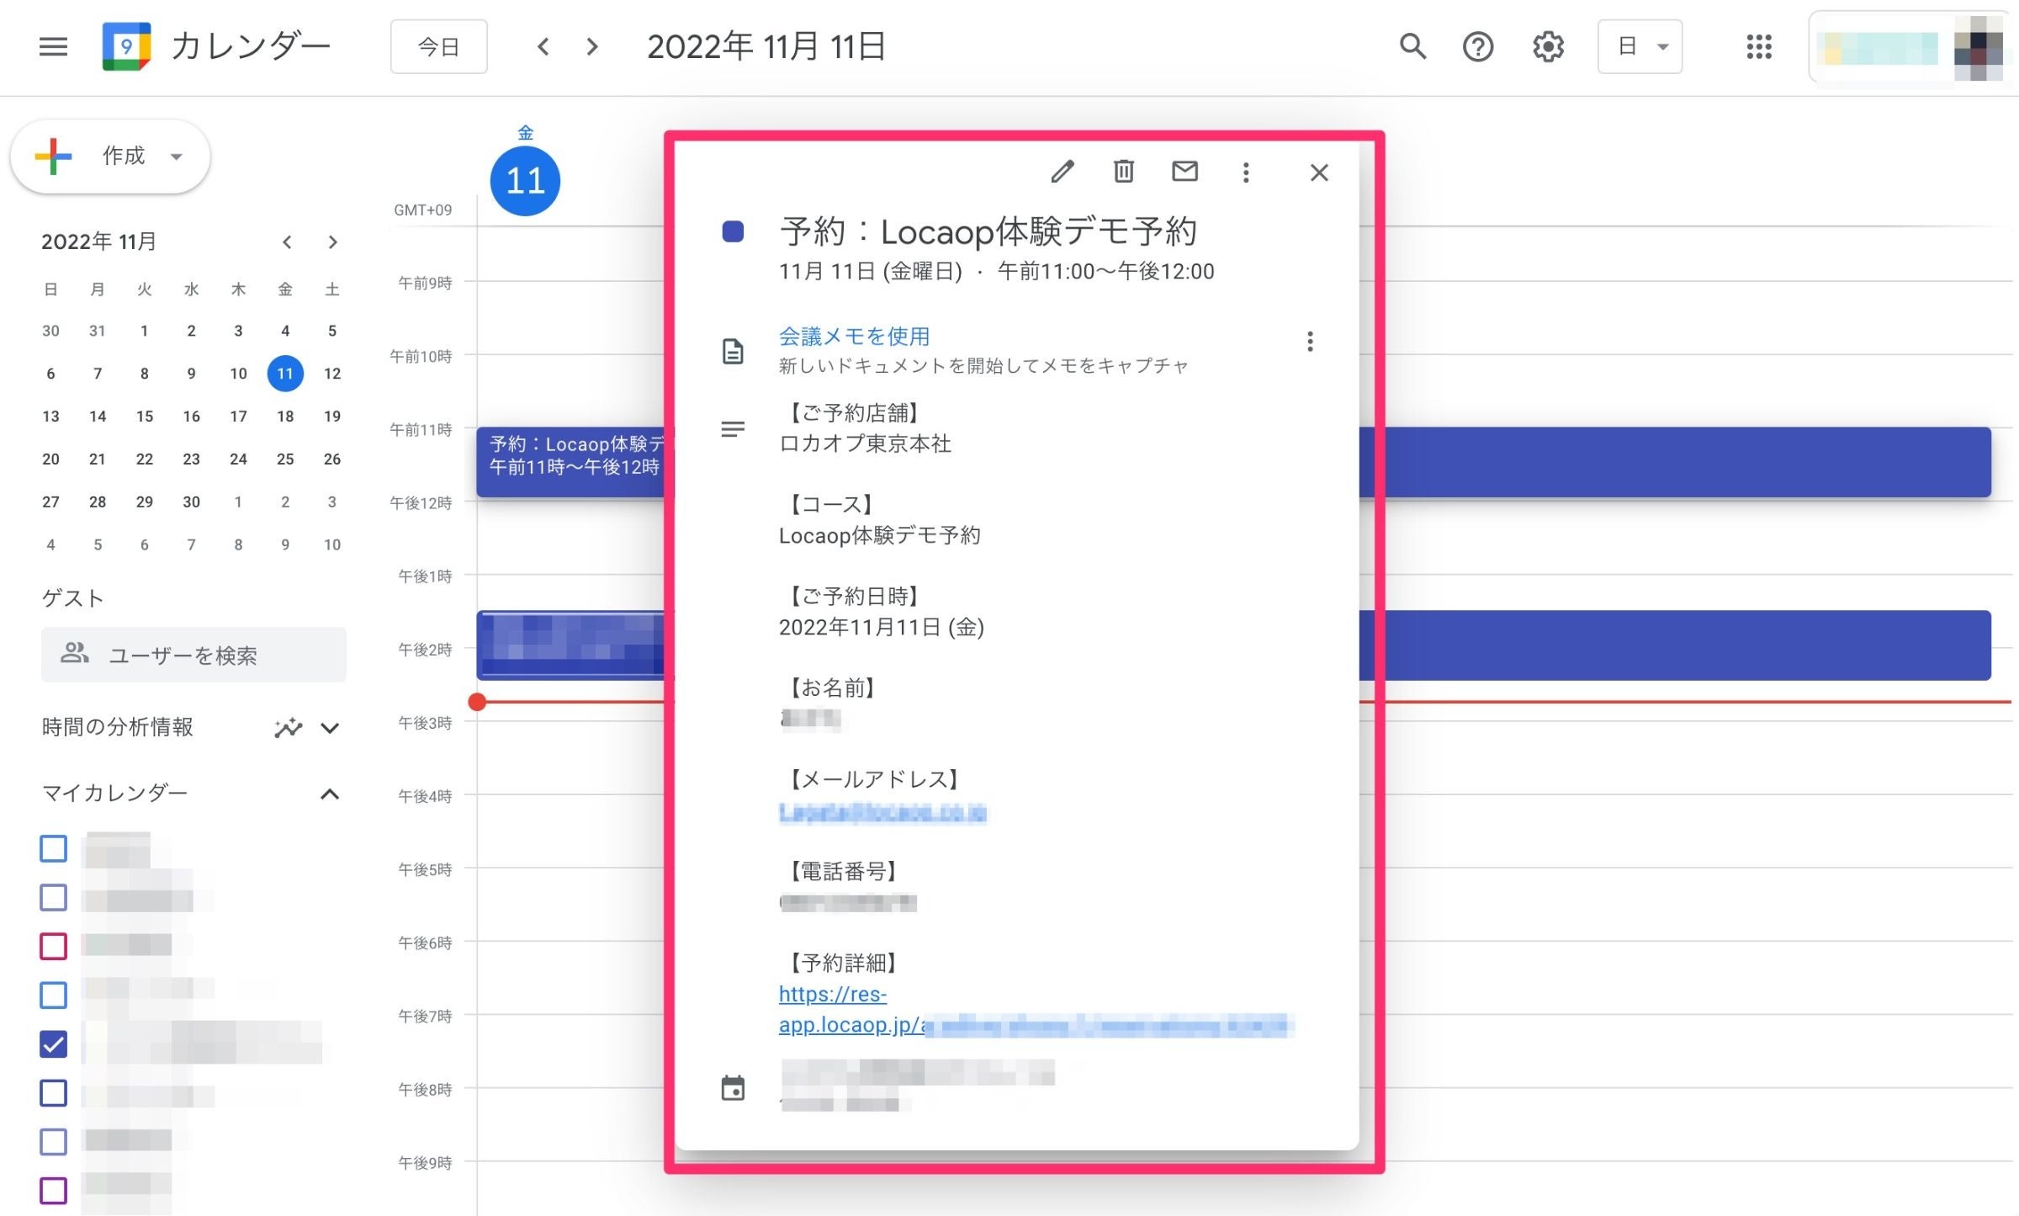
Task: Open Google Calendar settings gear
Action: [x=1546, y=47]
